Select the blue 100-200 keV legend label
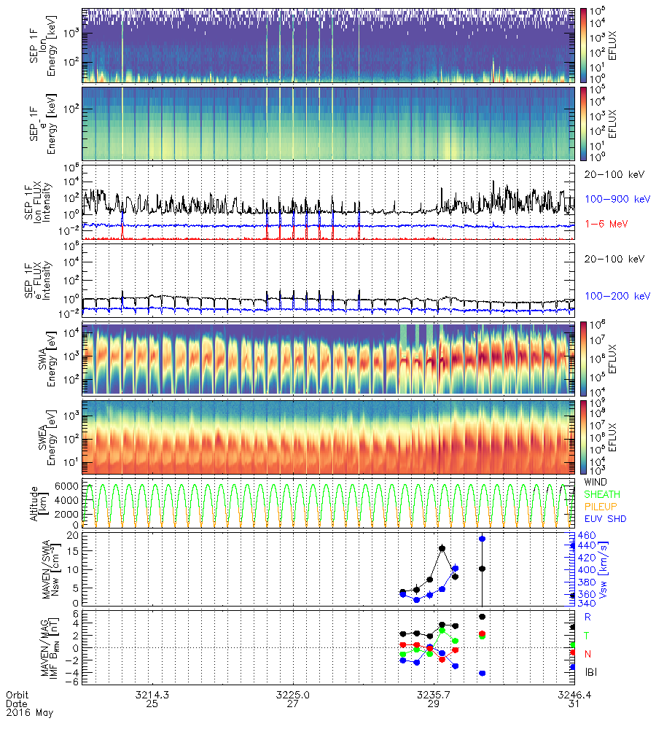Image resolution: width=656 pixels, height=729 pixels. click(615, 296)
